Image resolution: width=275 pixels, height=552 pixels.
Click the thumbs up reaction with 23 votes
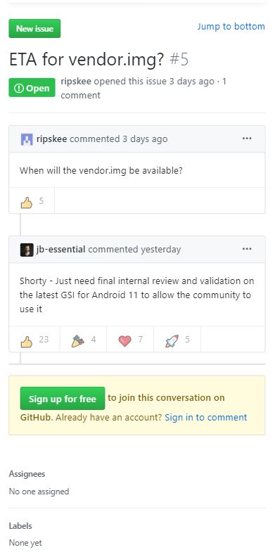click(x=34, y=340)
